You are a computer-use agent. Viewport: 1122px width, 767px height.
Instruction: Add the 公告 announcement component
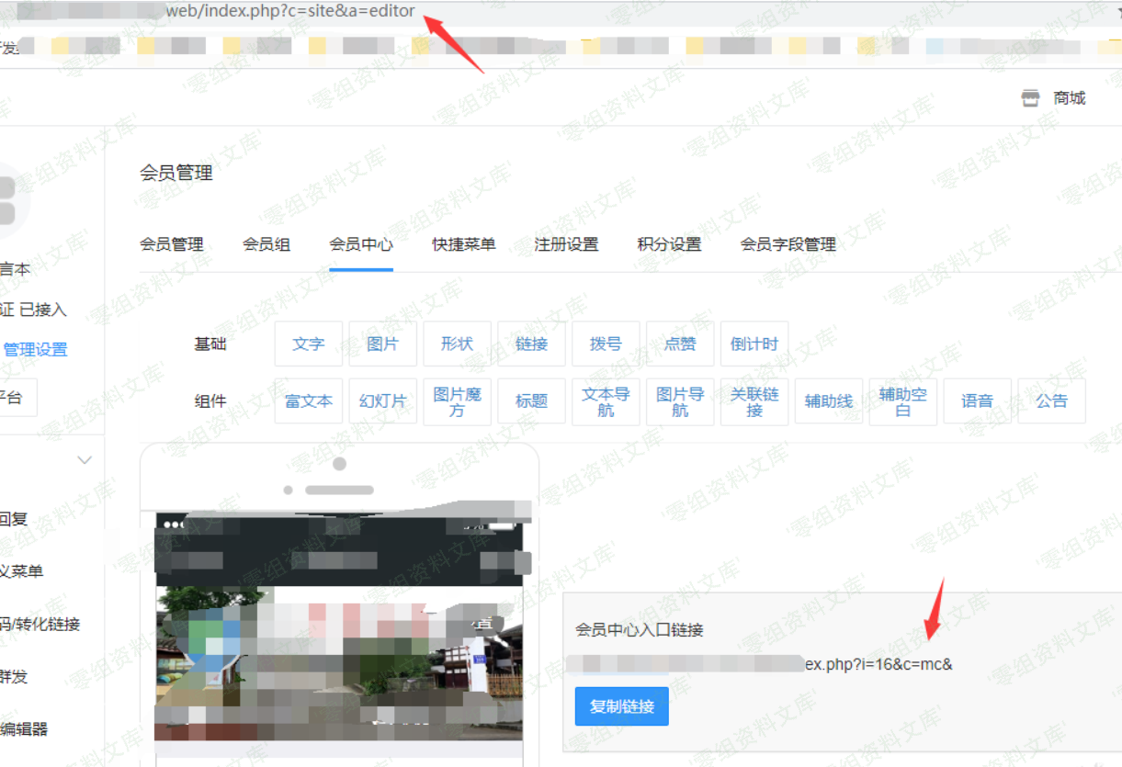(1050, 400)
